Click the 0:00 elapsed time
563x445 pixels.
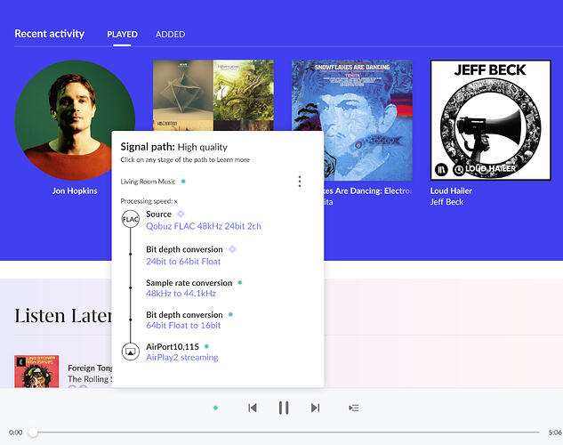[x=16, y=433]
